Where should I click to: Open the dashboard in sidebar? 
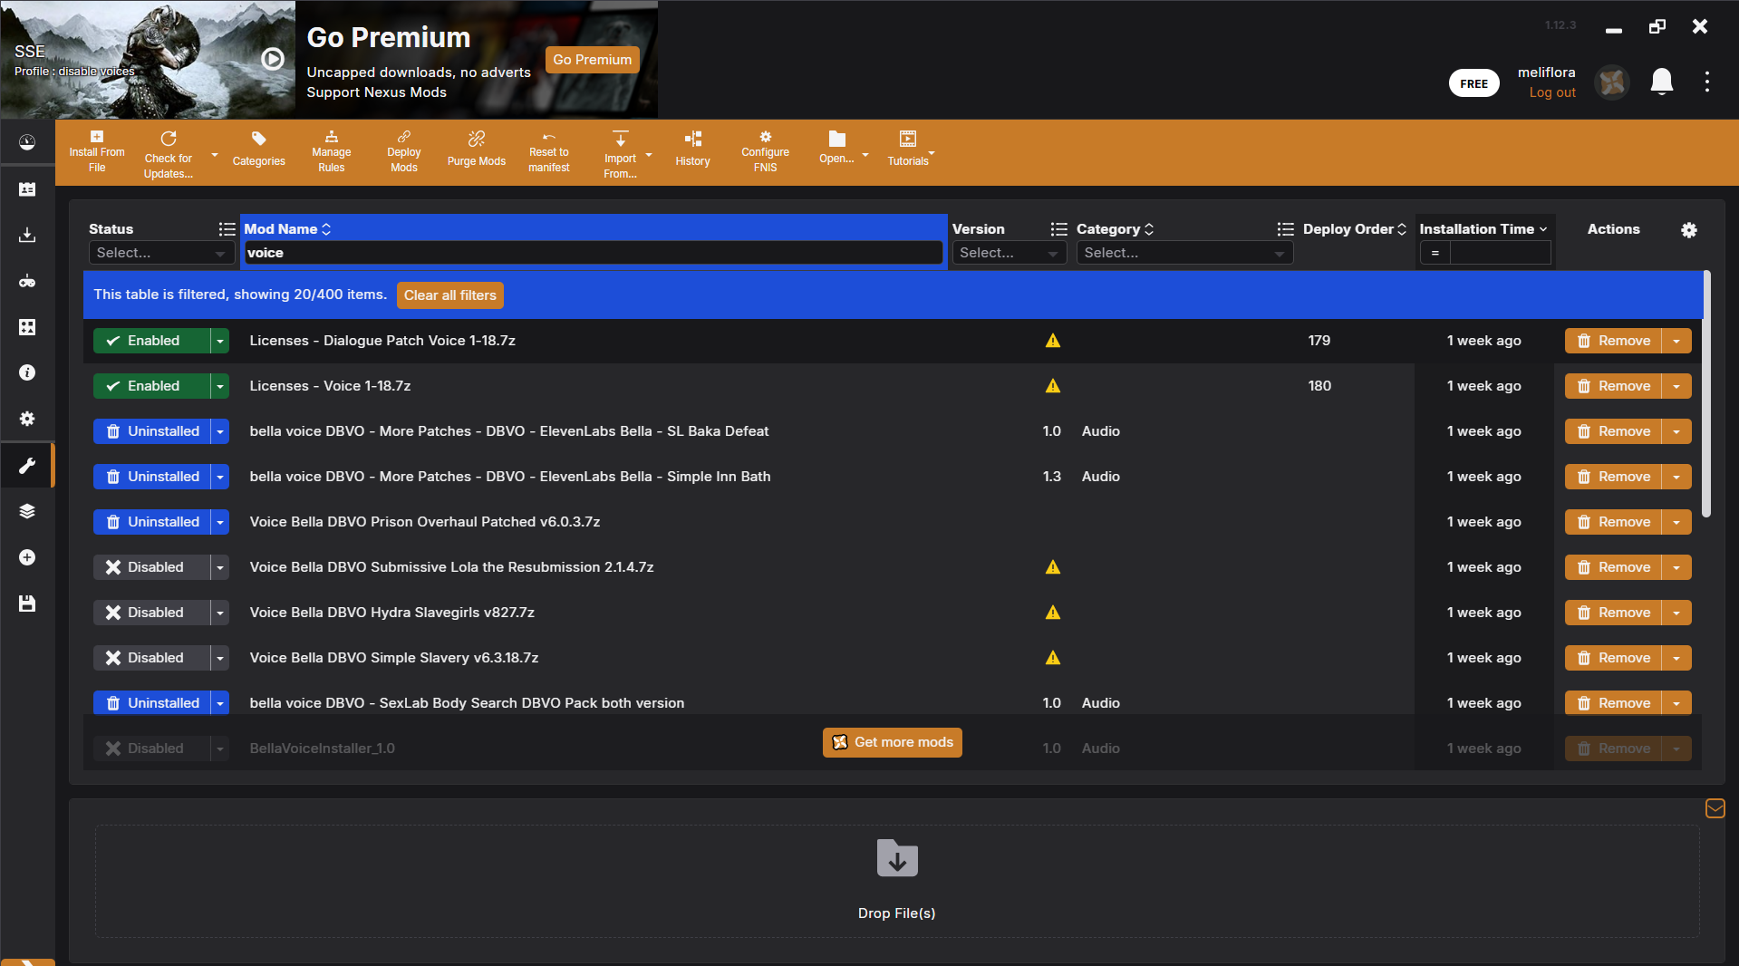coord(27,142)
